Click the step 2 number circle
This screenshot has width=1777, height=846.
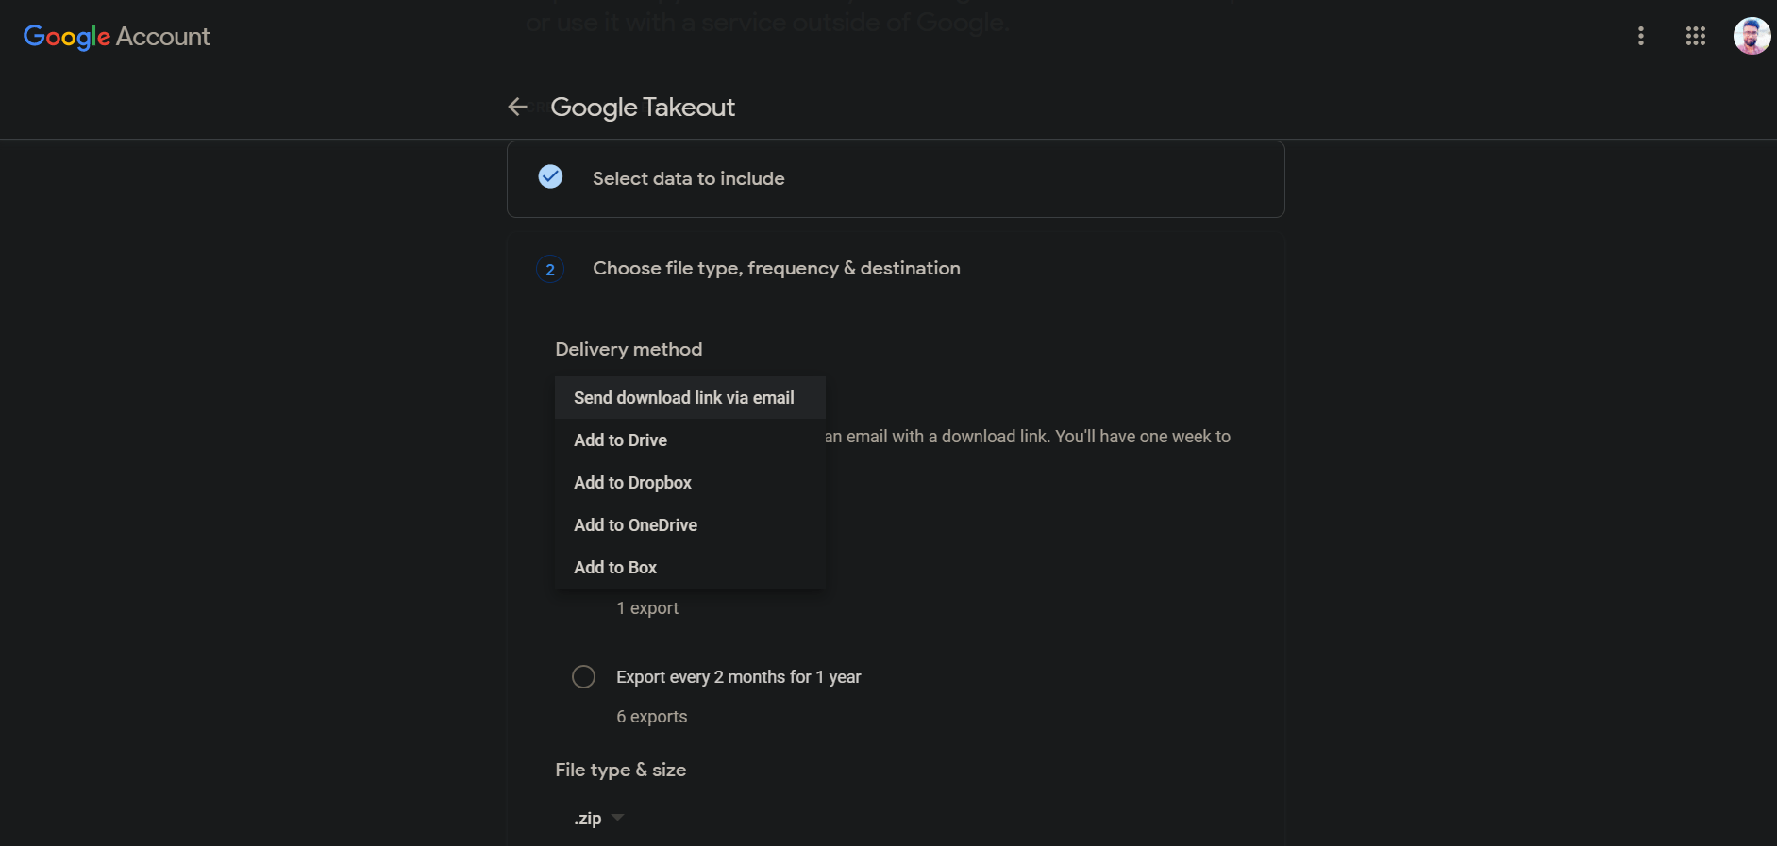[550, 270]
